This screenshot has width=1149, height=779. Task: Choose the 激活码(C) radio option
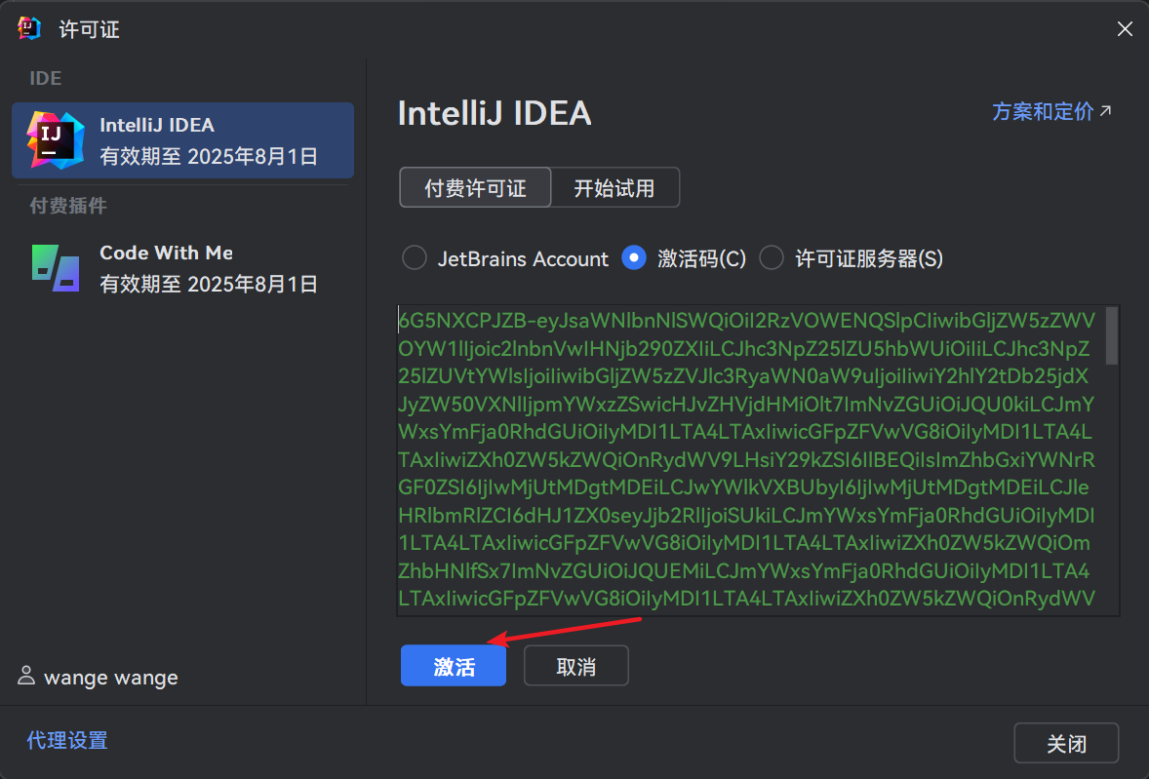(635, 258)
